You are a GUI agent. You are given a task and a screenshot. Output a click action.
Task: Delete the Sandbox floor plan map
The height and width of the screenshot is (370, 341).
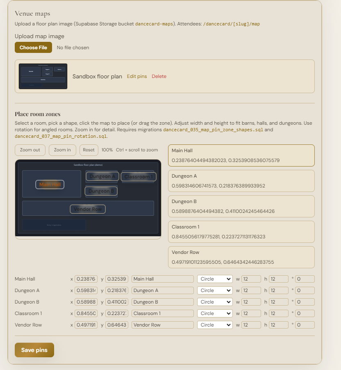click(x=159, y=76)
